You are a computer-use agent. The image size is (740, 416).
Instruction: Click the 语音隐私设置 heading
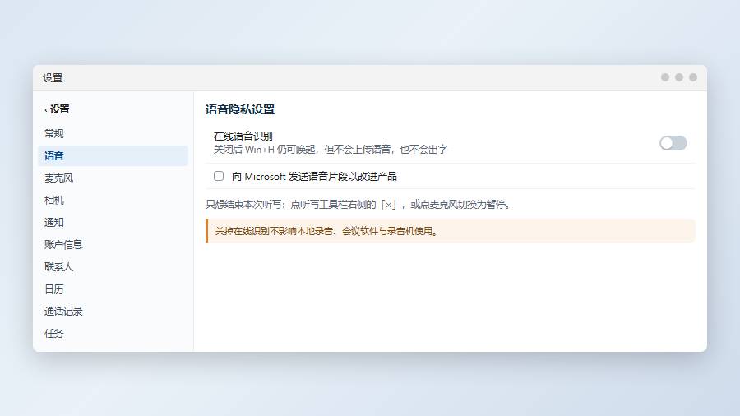tap(240, 109)
